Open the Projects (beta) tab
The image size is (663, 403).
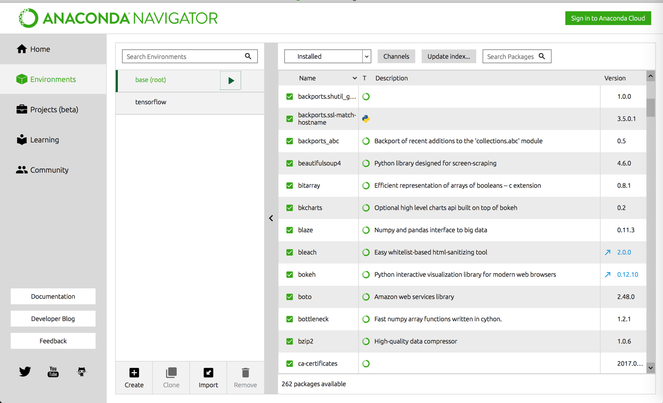pyautogui.click(x=53, y=109)
